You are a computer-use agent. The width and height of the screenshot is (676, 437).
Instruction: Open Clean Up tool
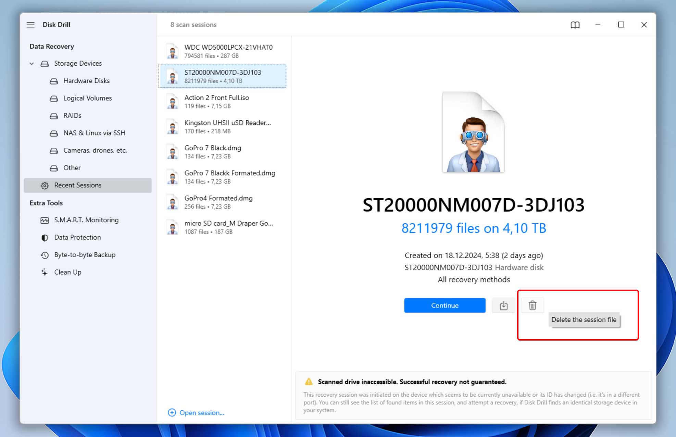(67, 272)
